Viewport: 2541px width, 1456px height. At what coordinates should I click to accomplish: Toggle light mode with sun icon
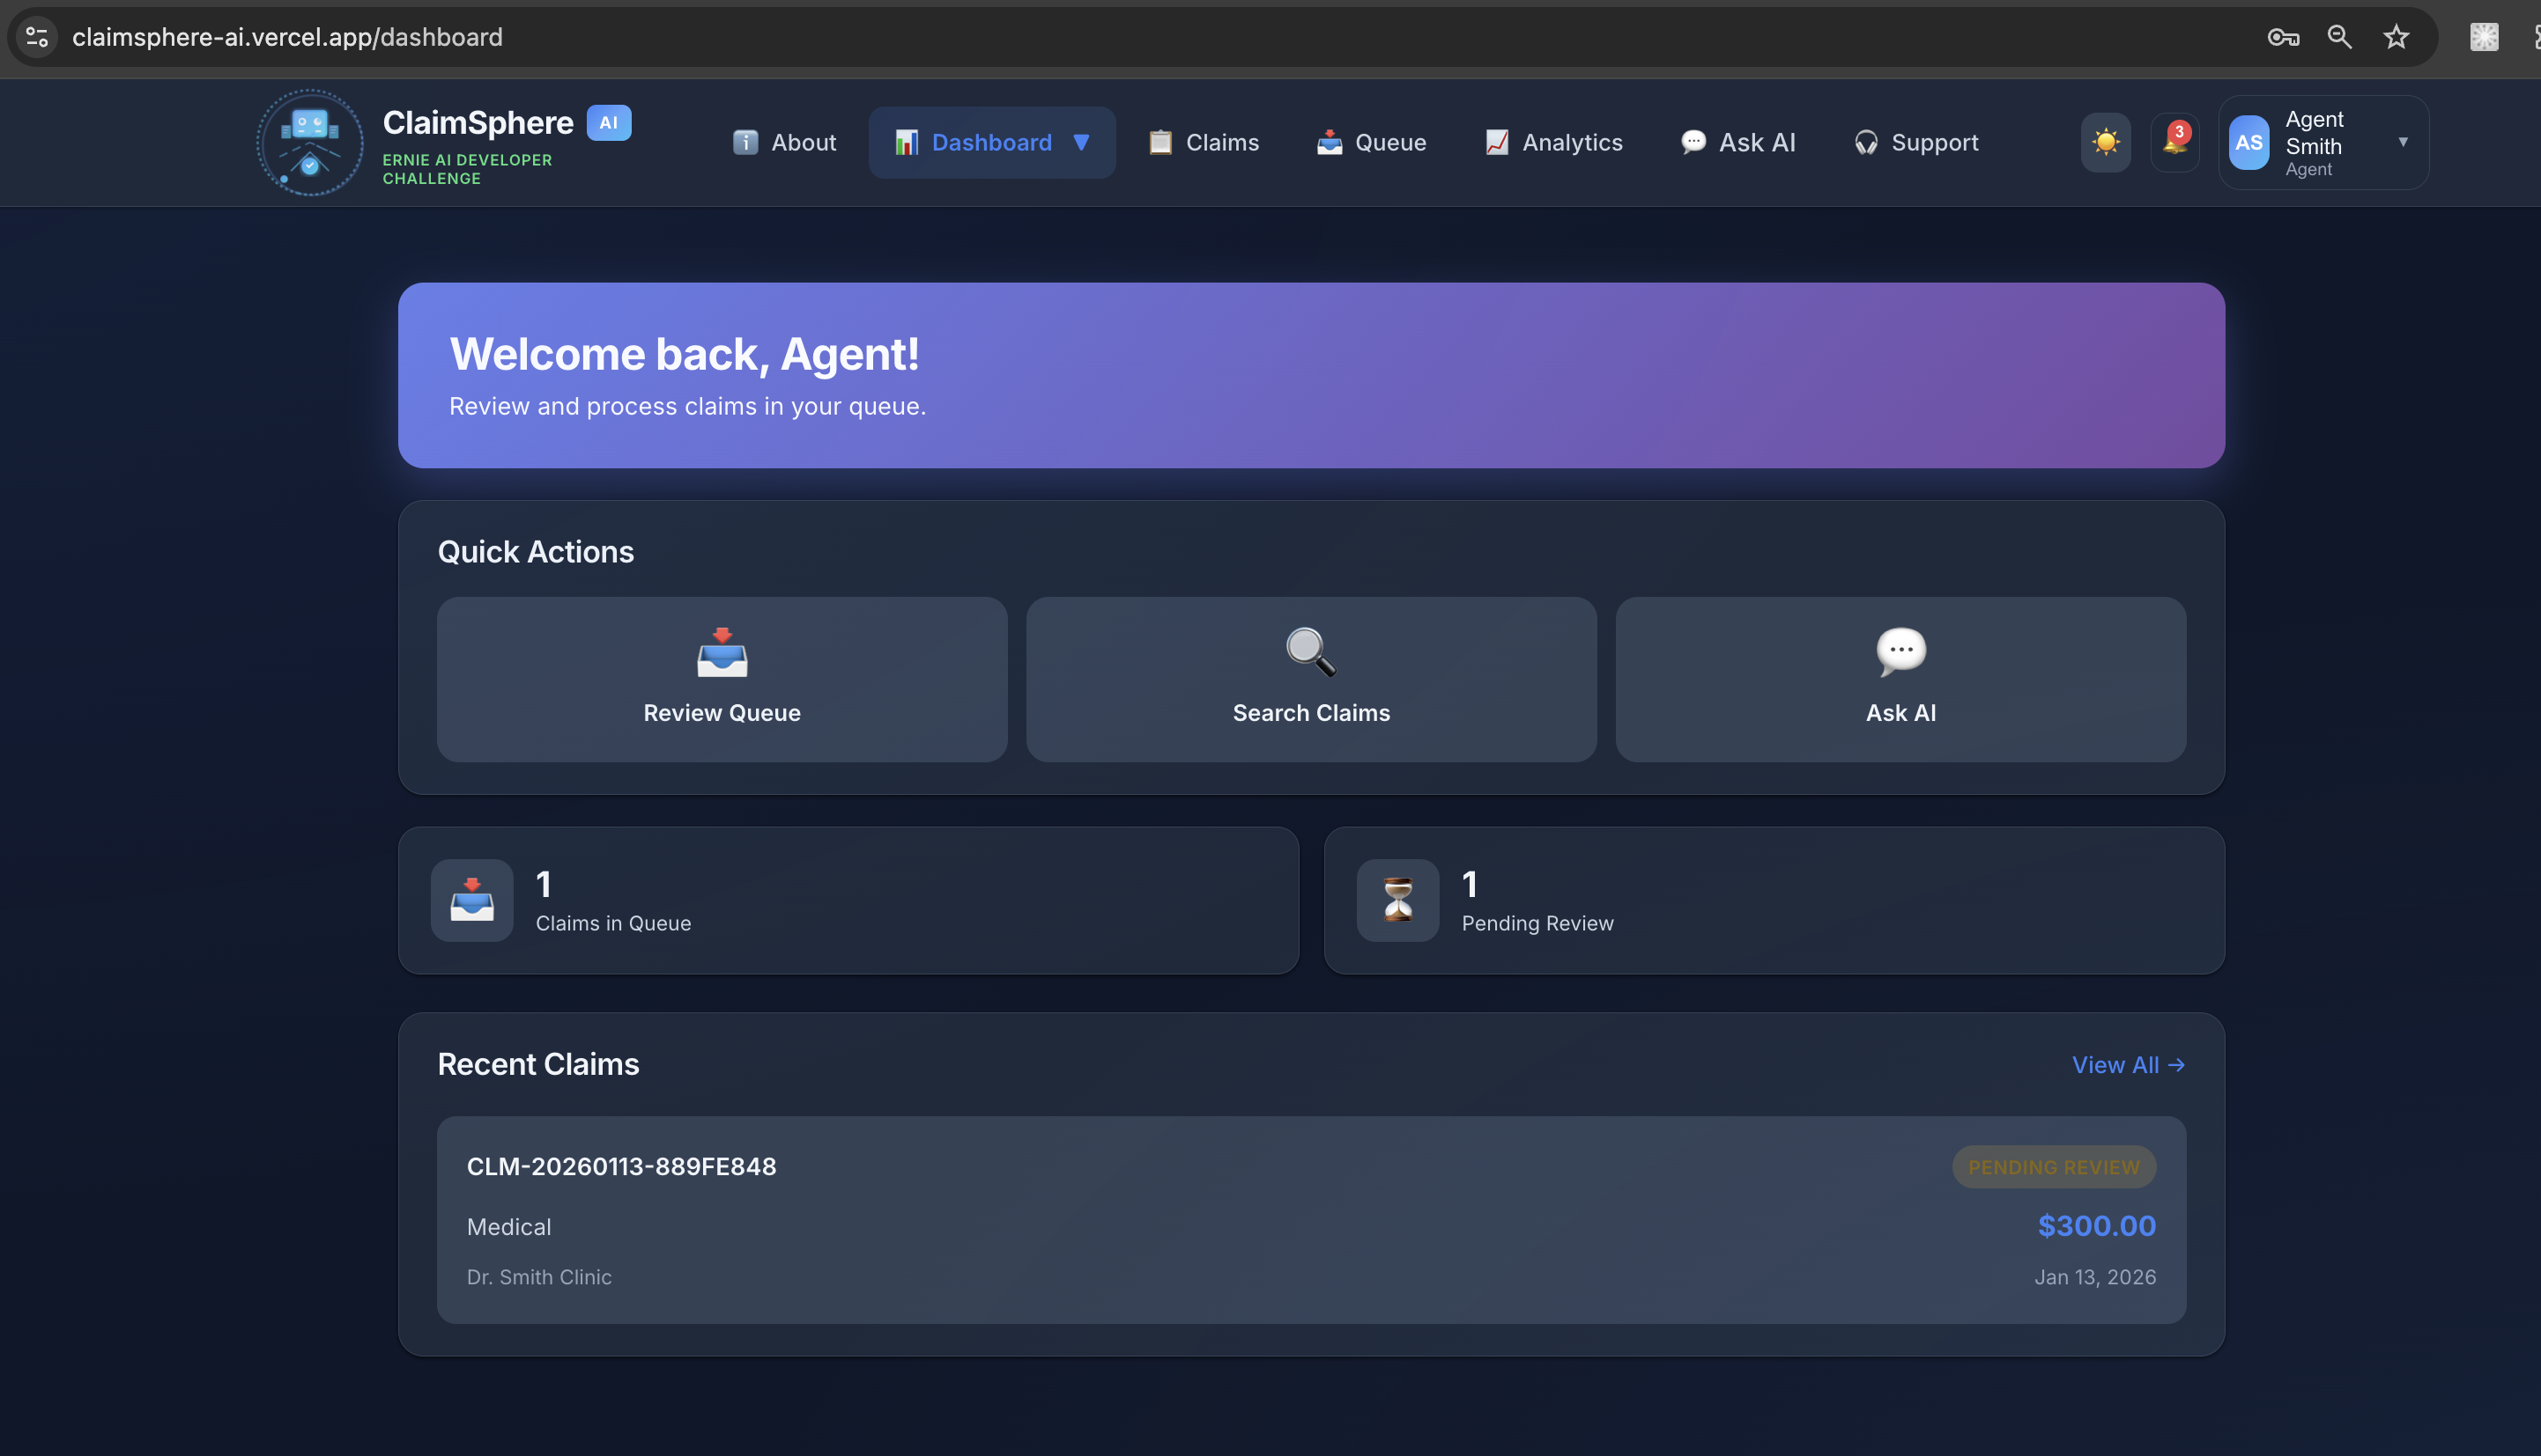(x=2105, y=143)
